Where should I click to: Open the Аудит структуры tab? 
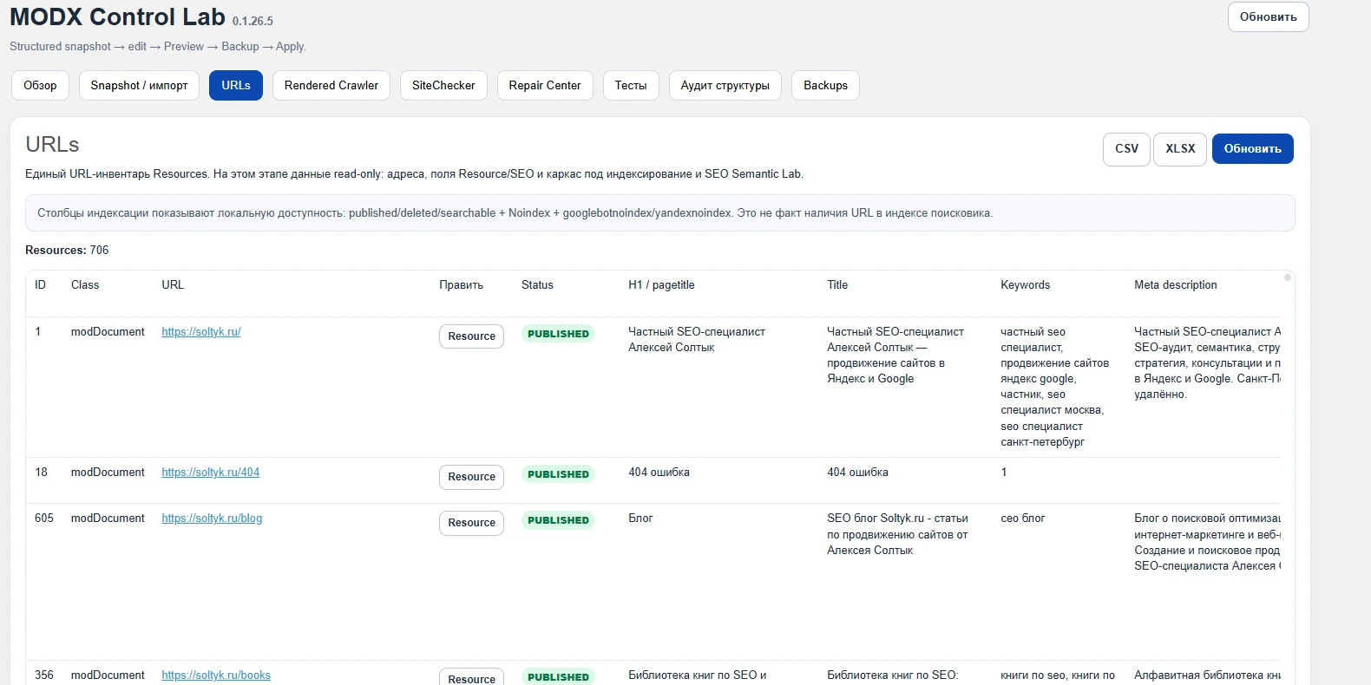725,85
